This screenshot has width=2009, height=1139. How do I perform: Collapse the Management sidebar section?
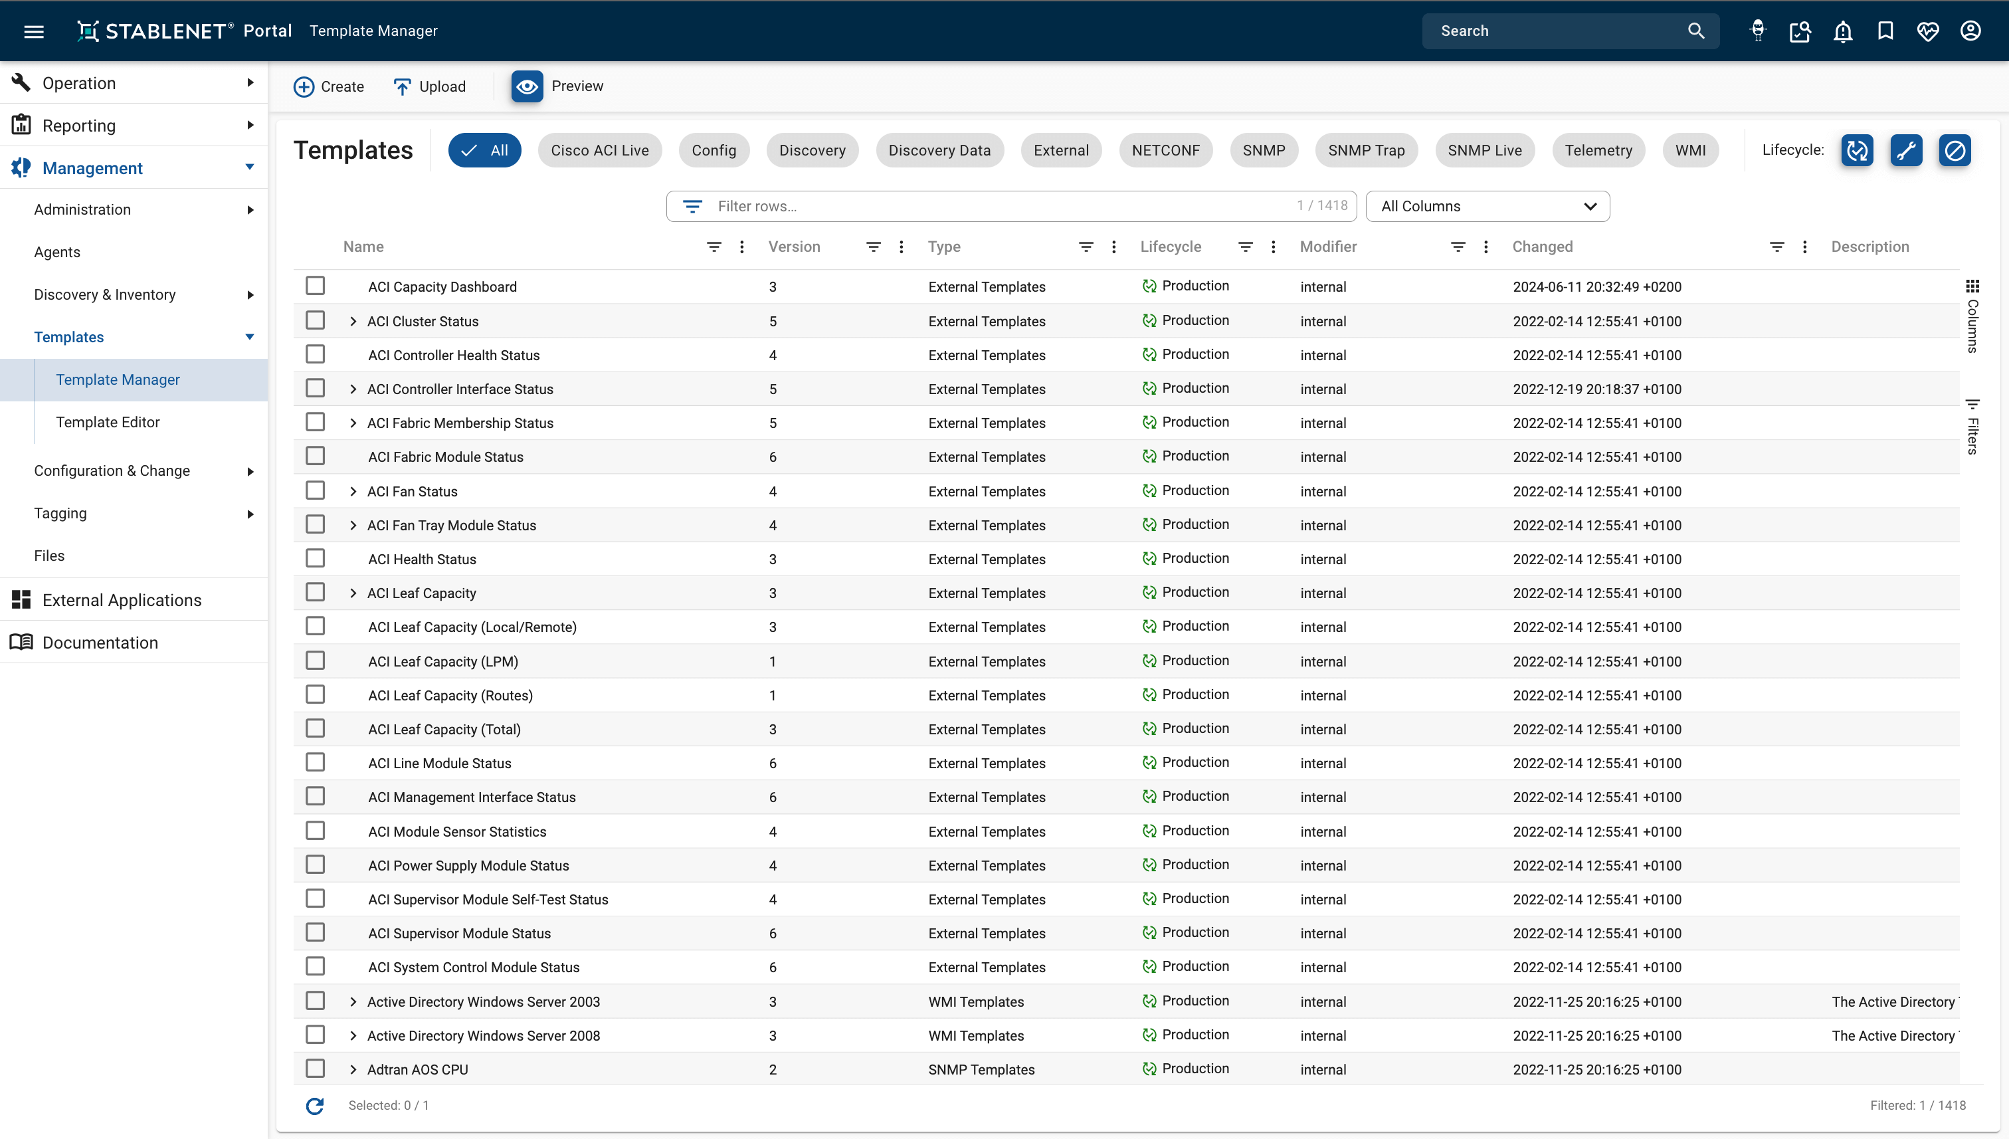pos(134,167)
